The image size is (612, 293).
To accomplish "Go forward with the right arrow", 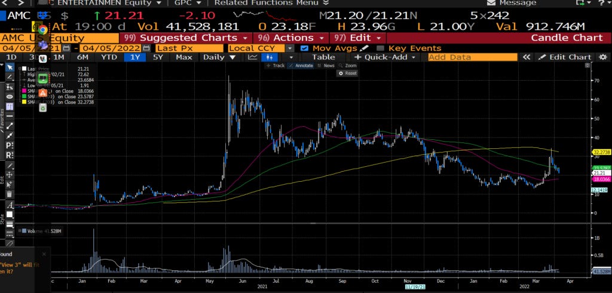I will pyautogui.click(x=21, y=3).
